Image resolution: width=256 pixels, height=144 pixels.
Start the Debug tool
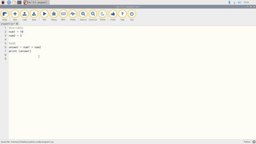(54, 15)
